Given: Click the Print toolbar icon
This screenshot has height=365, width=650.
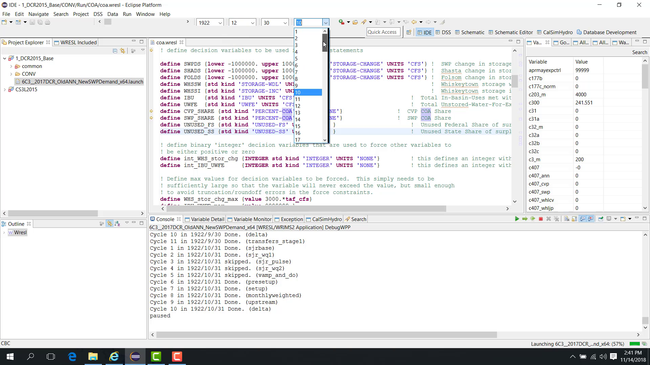Looking at the screenshot, I should (x=48, y=22).
